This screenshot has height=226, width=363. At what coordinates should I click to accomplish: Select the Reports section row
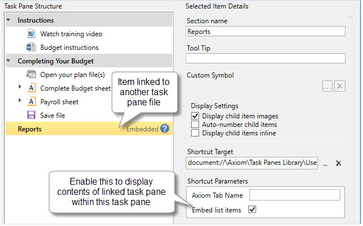[x=89, y=129]
